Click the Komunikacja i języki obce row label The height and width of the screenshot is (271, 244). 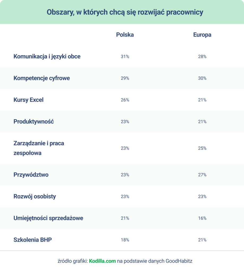tap(47, 57)
